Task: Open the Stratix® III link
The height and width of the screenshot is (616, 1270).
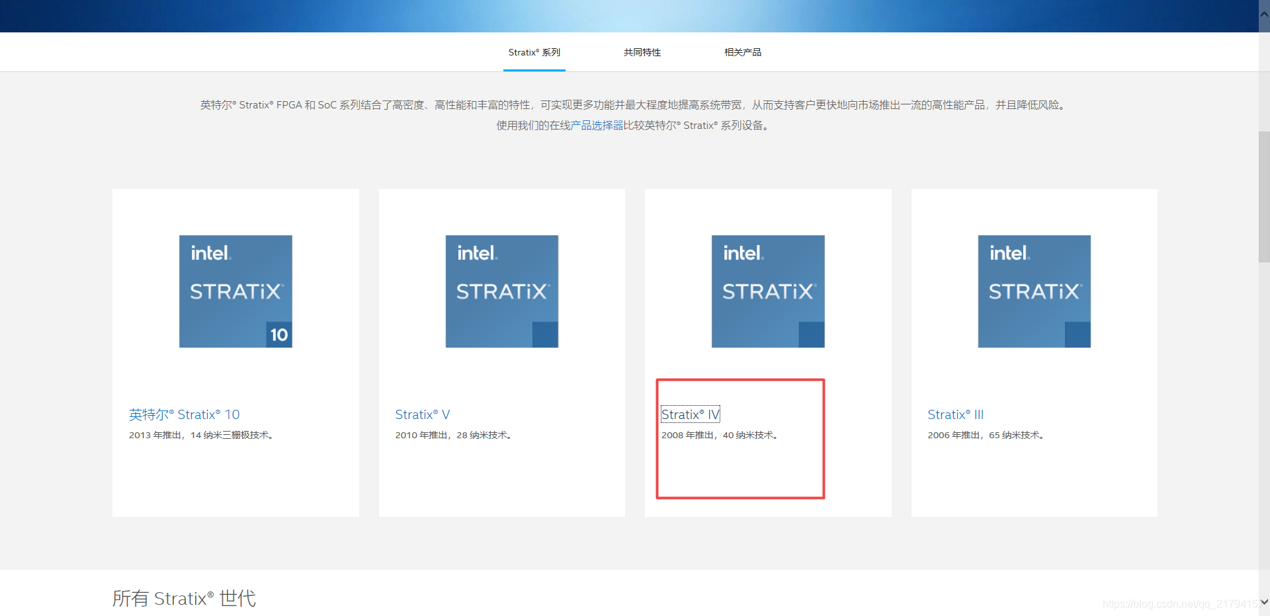Action: (x=956, y=414)
